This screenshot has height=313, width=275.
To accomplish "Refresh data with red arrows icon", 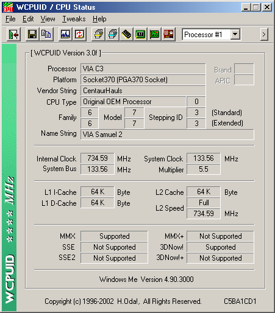I will 79,35.
